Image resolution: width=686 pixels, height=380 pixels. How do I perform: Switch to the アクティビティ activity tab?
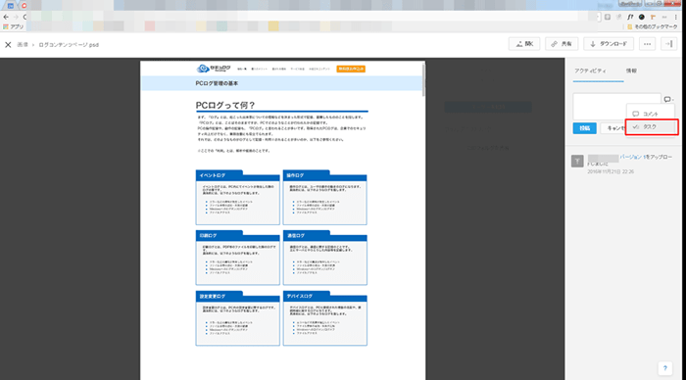click(x=590, y=71)
